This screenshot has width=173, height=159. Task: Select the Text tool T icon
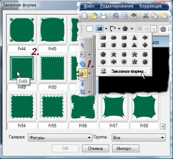coord(82,83)
